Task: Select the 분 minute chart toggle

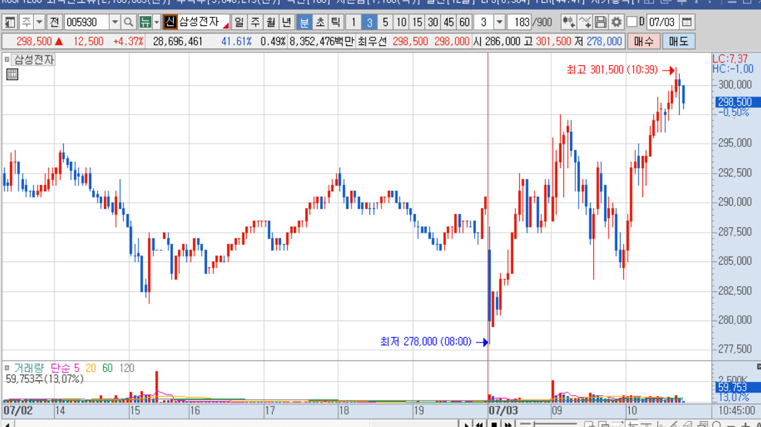Action: pyautogui.click(x=304, y=23)
